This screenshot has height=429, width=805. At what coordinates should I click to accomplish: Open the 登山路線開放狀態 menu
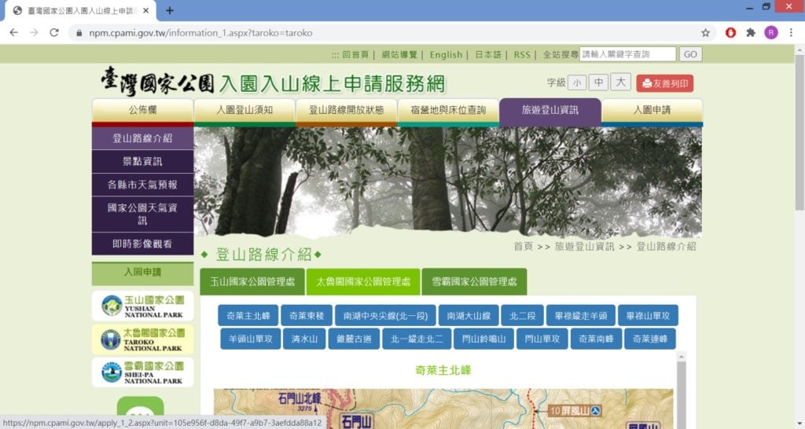[x=346, y=110]
